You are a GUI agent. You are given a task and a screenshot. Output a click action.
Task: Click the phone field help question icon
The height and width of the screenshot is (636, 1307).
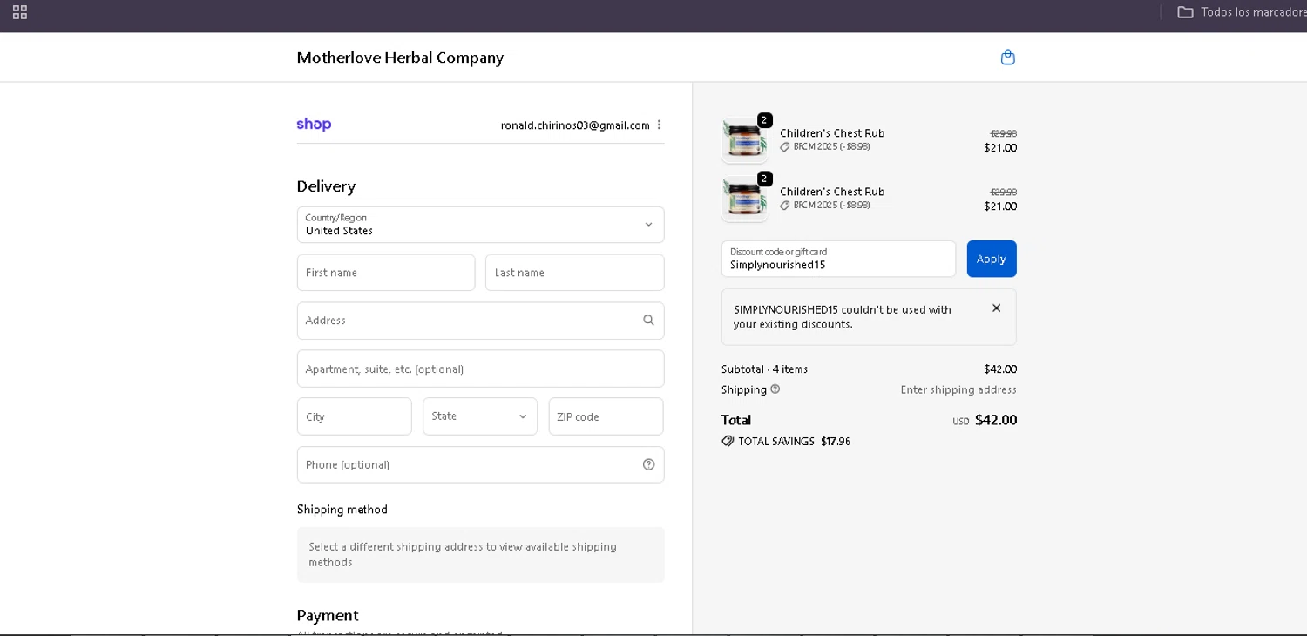(x=648, y=464)
